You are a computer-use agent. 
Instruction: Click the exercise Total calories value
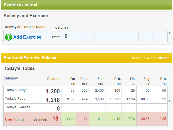pos(66,36)
